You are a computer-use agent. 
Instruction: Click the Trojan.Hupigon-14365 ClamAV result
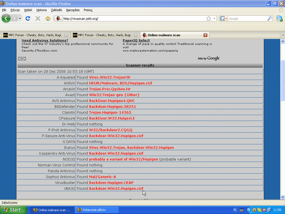click(x=110, y=112)
